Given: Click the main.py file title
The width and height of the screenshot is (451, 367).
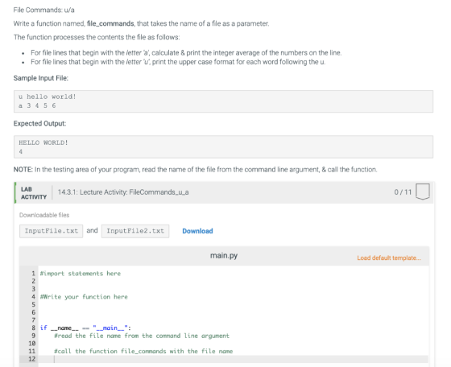Looking at the screenshot, I should (224, 255).
